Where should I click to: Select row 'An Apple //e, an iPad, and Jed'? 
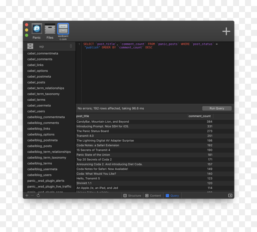155,188
